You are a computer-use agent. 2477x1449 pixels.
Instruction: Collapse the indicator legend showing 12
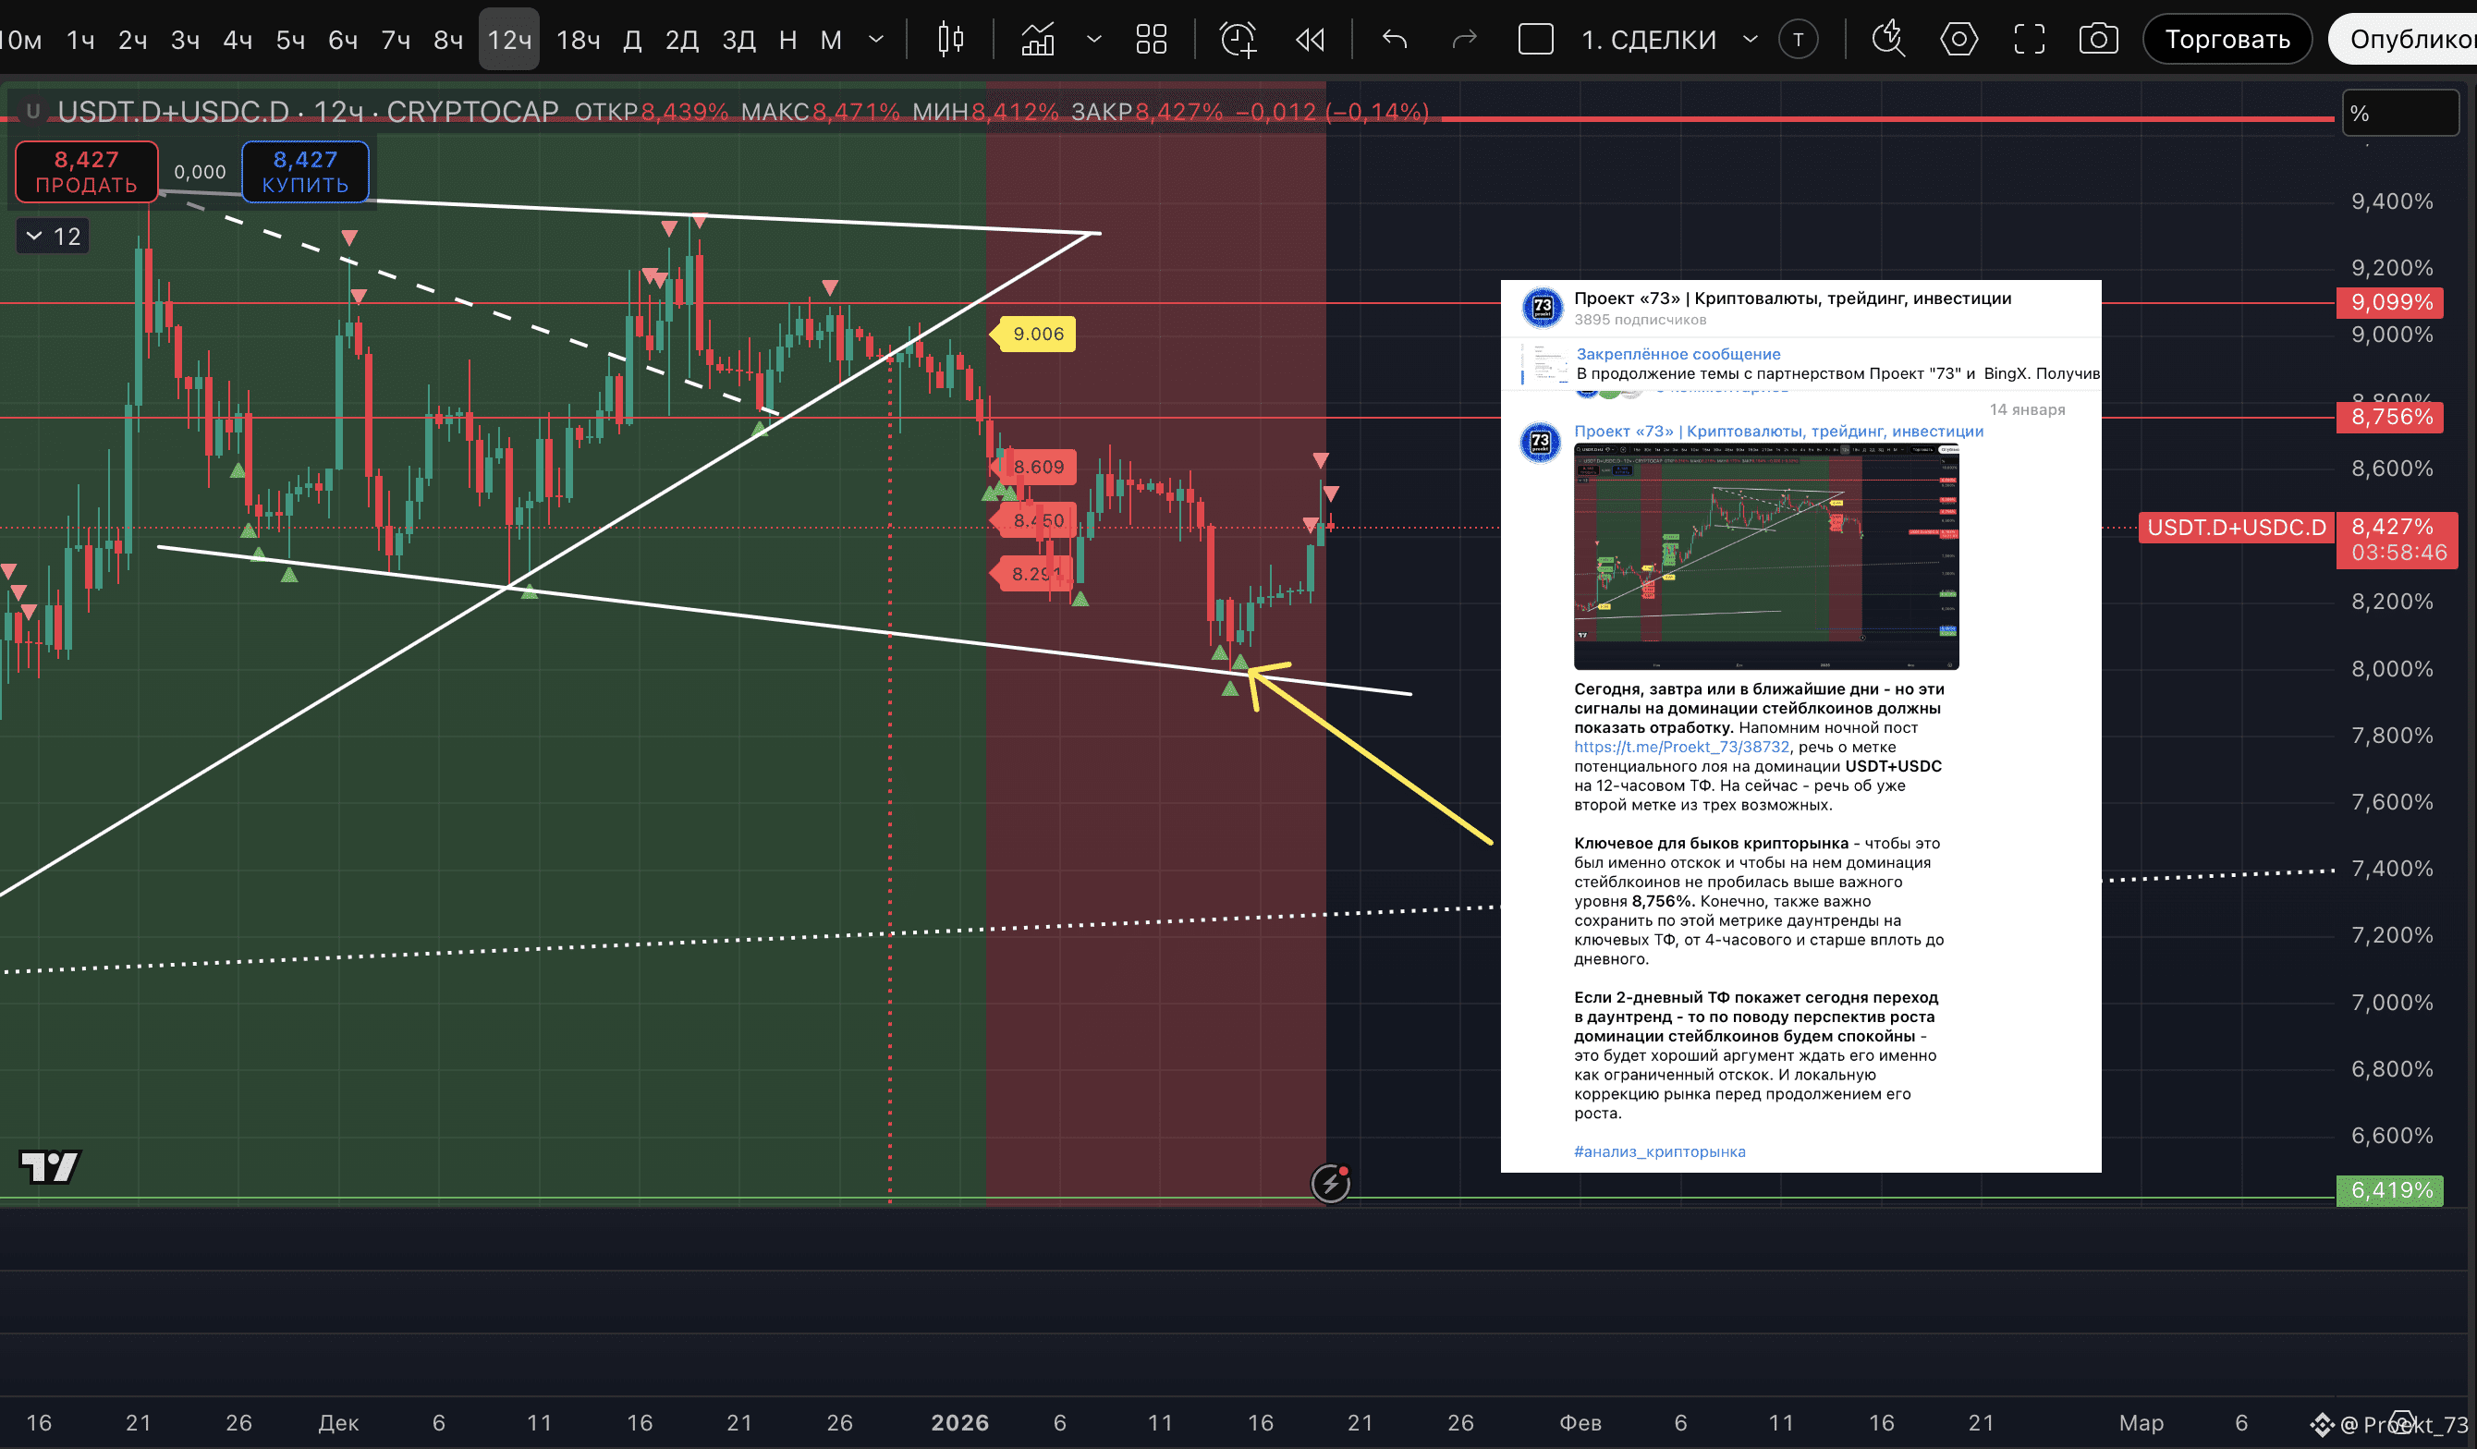click(x=35, y=236)
